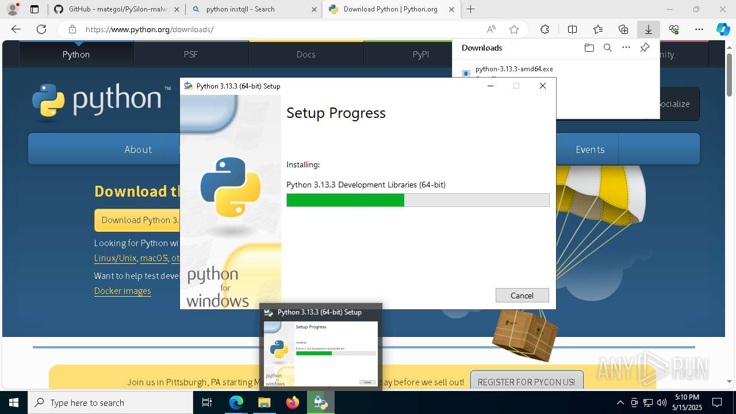Open Task View on the taskbar

click(x=207, y=402)
